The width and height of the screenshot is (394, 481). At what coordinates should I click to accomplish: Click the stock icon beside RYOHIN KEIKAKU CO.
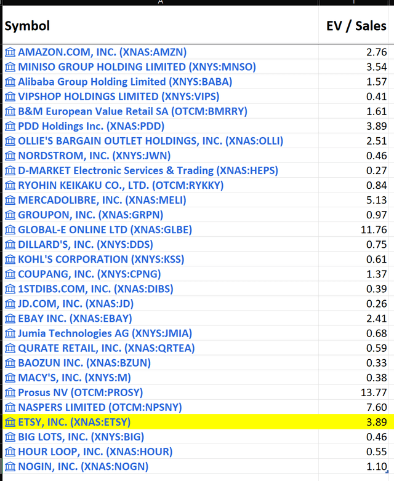pos(10,185)
